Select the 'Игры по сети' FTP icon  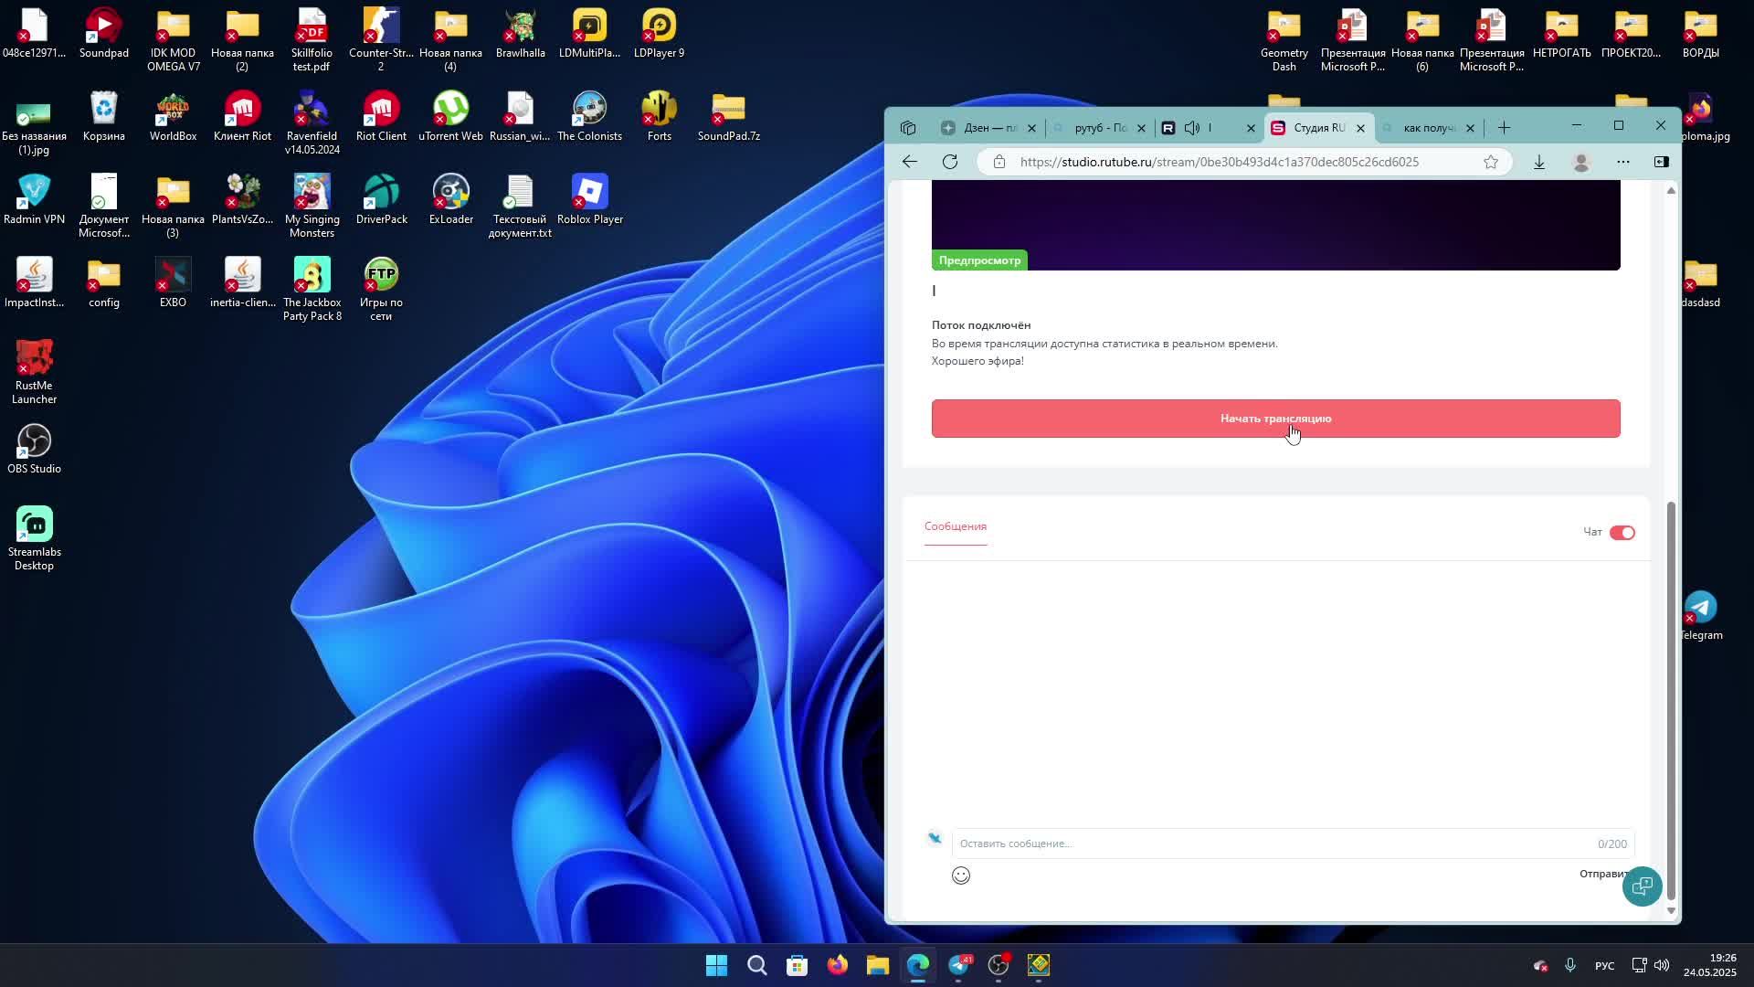381,289
